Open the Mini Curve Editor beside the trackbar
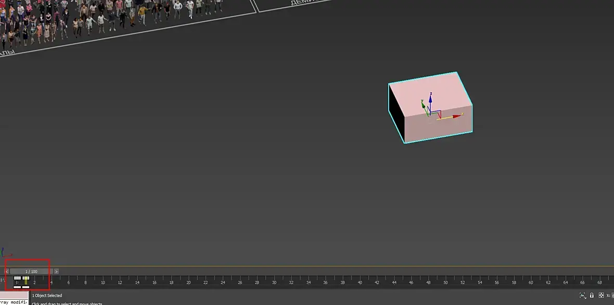Screen dimensions: 614x305 pos(3,280)
